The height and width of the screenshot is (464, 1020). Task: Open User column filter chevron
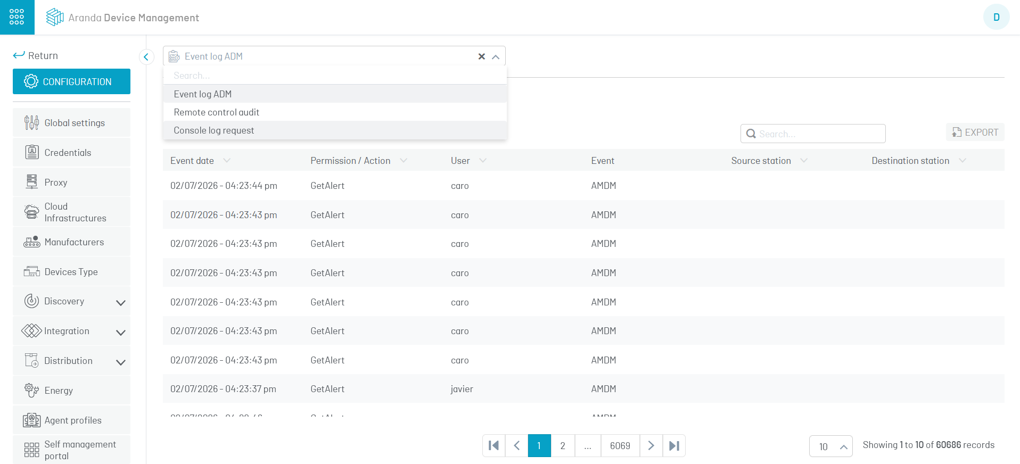point(483,161)
